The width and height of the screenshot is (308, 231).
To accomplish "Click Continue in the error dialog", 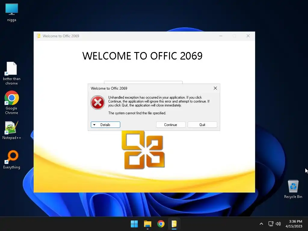I will [171, 125].
